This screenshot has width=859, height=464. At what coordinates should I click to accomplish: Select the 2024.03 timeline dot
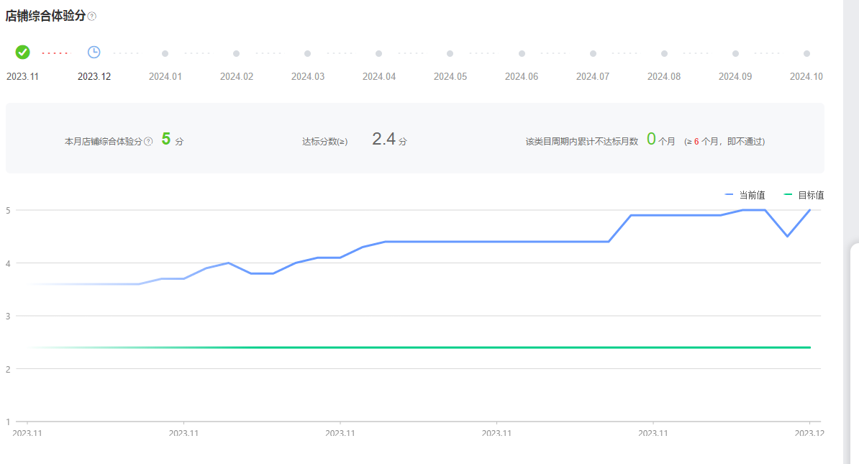(308, 53)
